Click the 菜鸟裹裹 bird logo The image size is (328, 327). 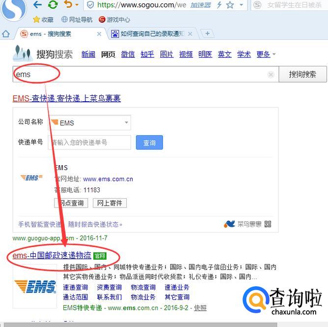point(229,224)
